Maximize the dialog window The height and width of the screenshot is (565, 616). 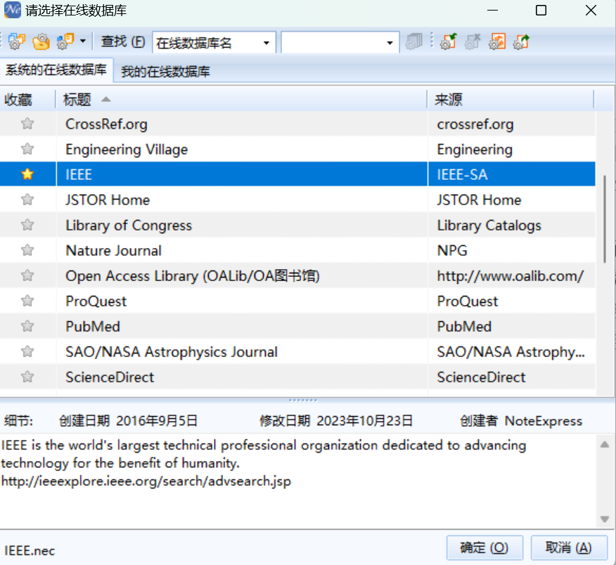click(x=541, y=11)
